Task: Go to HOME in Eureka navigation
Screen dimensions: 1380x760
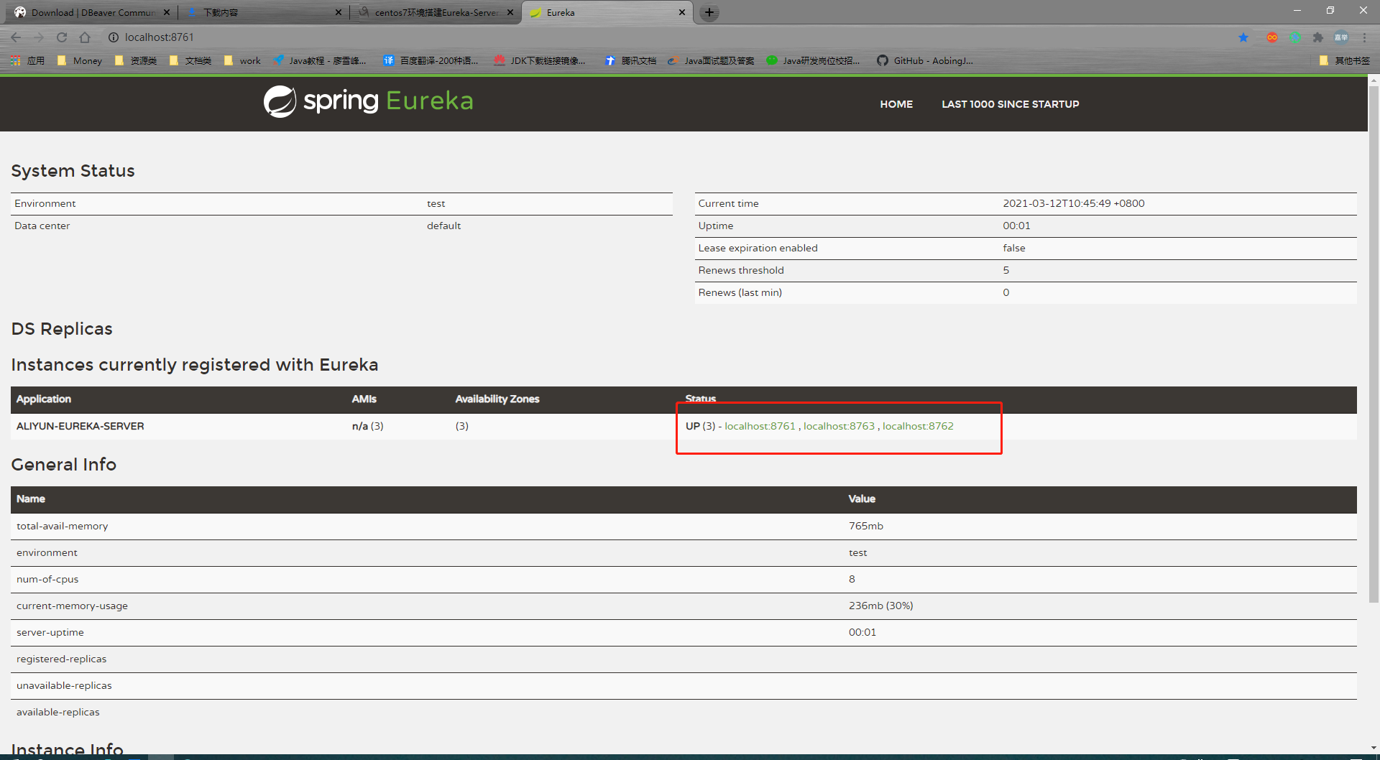Action: point(896,104)
